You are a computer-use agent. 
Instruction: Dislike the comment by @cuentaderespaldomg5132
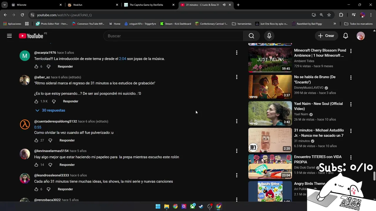pyautogui.click(x=50, y=140)
